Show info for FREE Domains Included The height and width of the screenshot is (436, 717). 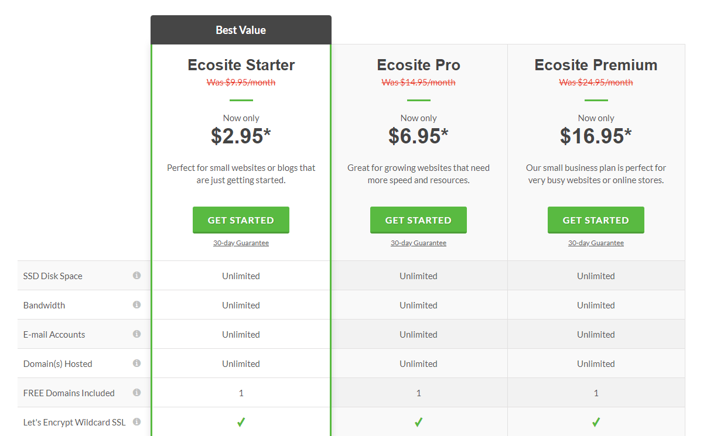point(136,392)
